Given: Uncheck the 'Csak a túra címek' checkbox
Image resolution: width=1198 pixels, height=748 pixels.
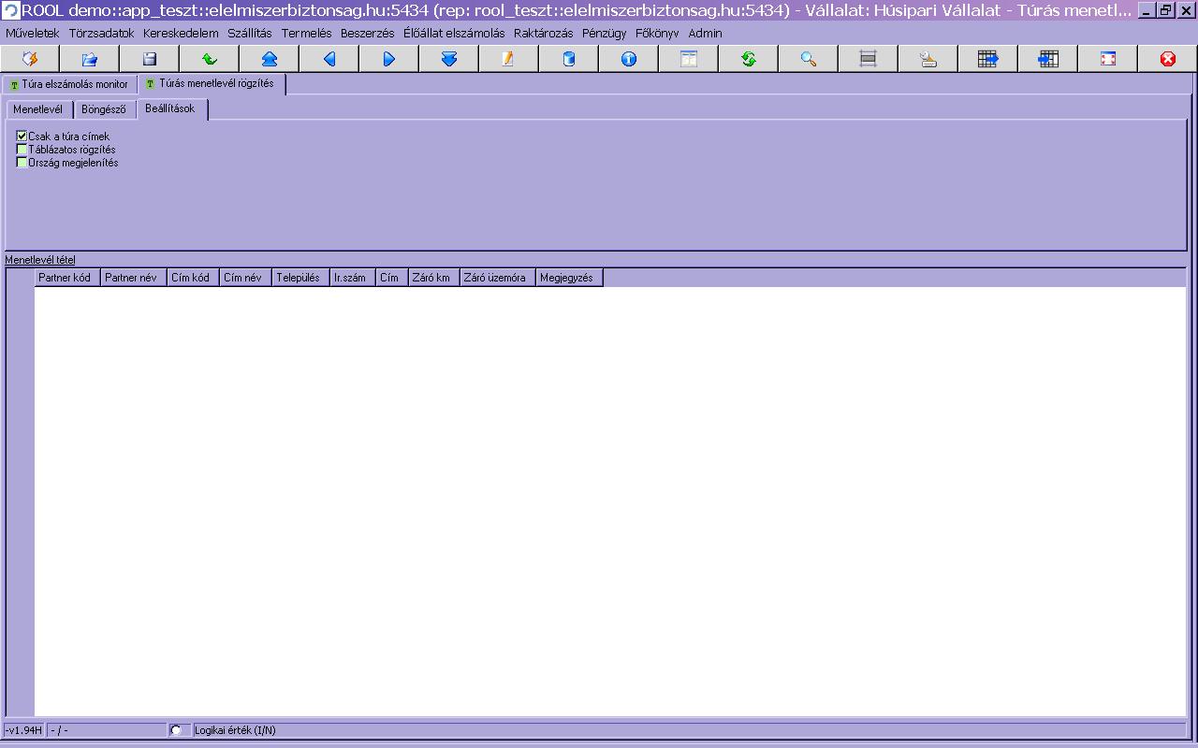Looking at the screenshot, I should click(x=22, y=137).
